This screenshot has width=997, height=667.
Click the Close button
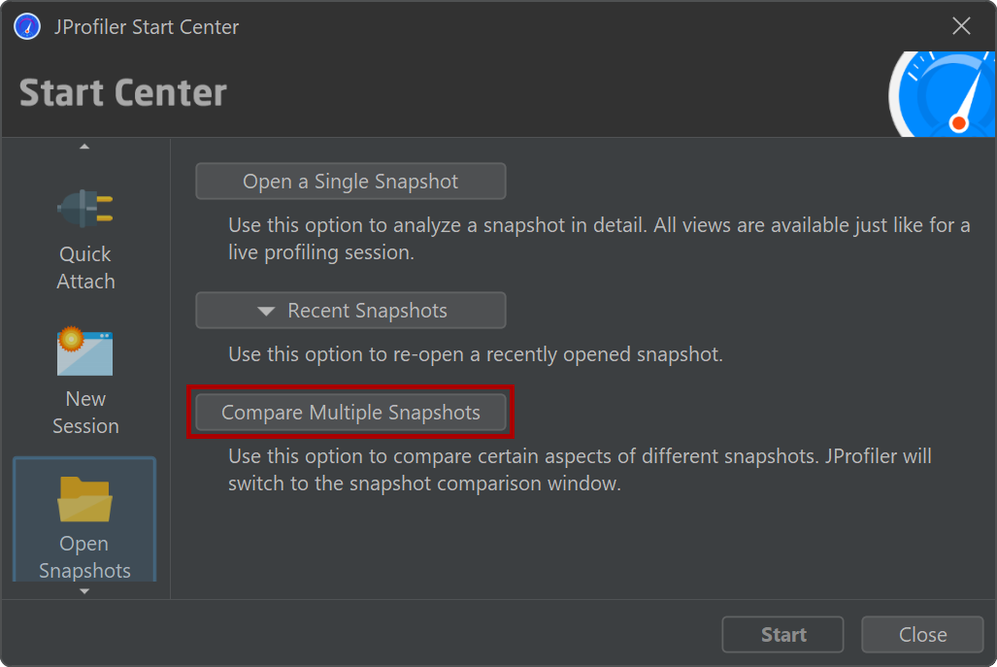tap(922, 634)
